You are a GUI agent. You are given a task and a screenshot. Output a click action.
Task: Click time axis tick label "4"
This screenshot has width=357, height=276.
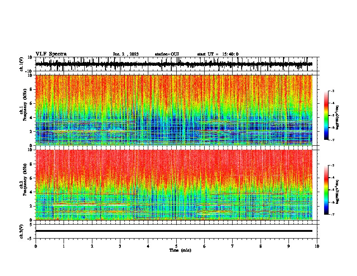point(148,246)
